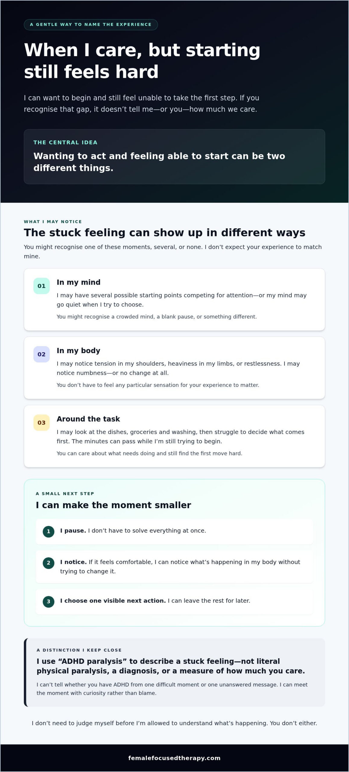Select the green step 1 circle
Viewport: 349px width, 772px height.
click(x=49, y=532)
